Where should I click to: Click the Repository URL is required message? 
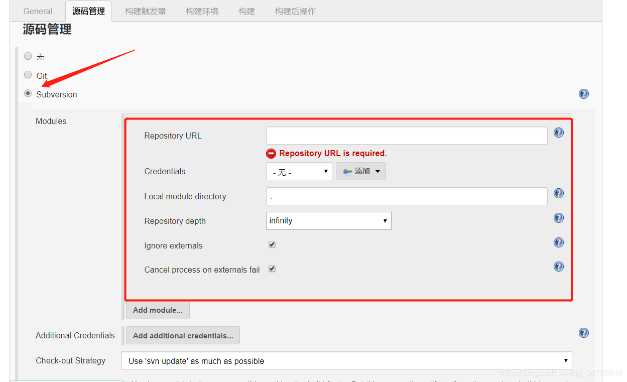(x=333, y=154)
